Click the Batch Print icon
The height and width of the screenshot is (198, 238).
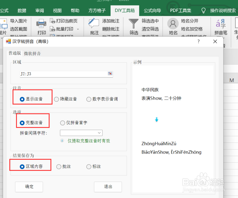[x=52, y=29]
